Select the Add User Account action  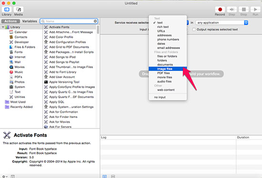pos(70,77)
